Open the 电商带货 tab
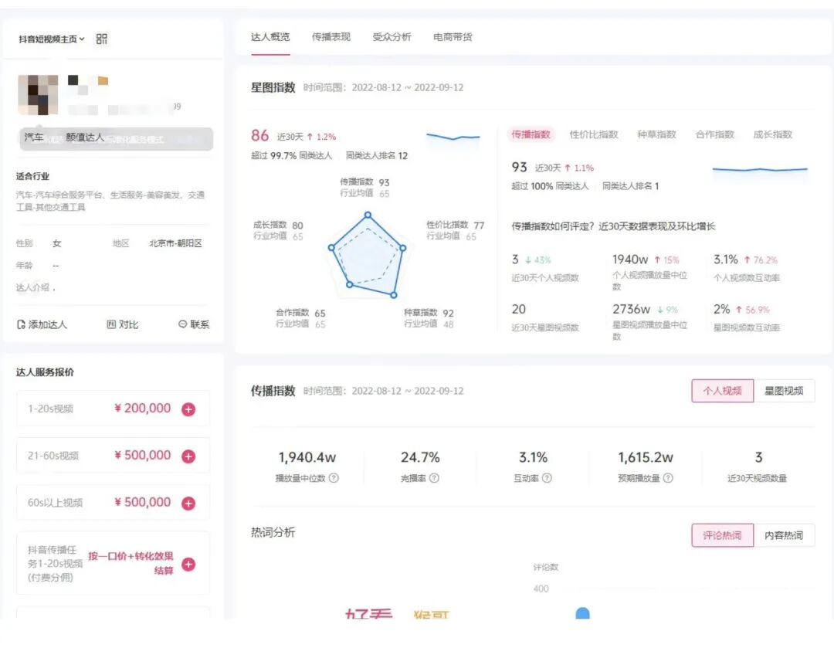 452,37
